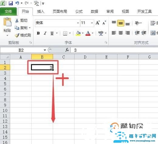Open the 开发工具 tab
Viewport: 158px width, 144px height.
tap(144, 12)
